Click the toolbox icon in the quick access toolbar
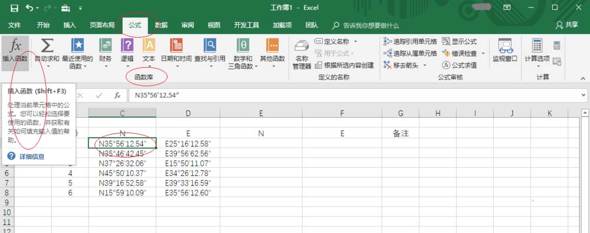Viewport: 590px width, 233px height. click(x=65, y=8)
